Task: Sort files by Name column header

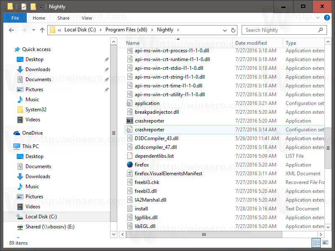Action: click(176, 43)
